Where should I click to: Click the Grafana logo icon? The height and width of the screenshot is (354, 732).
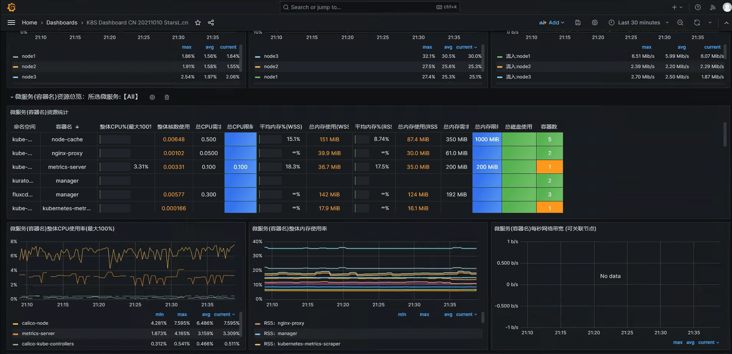tap(11, 7)
